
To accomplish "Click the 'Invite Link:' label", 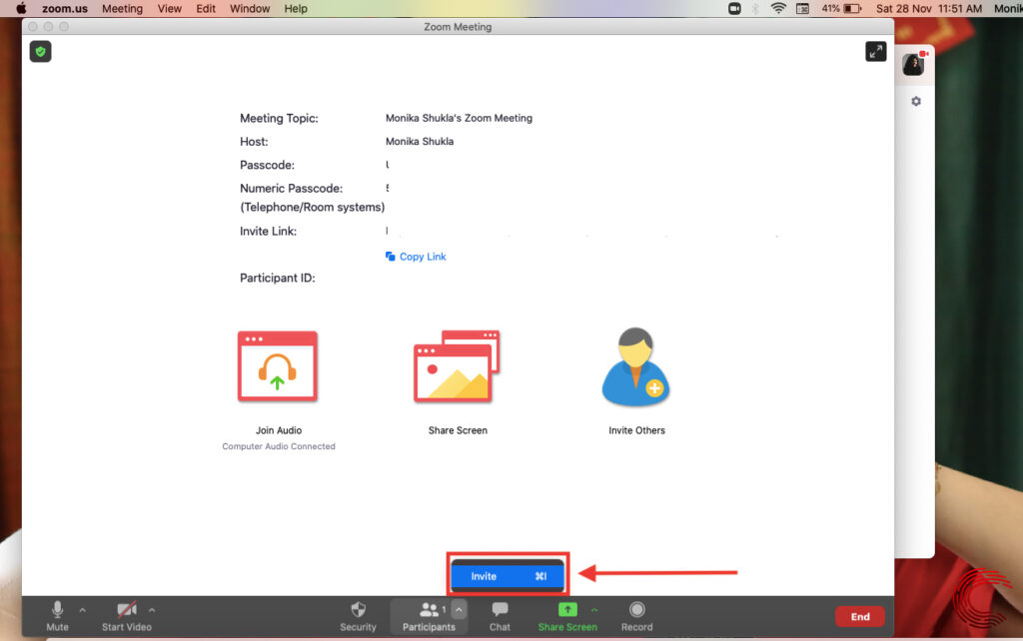I will click(268, 231).
